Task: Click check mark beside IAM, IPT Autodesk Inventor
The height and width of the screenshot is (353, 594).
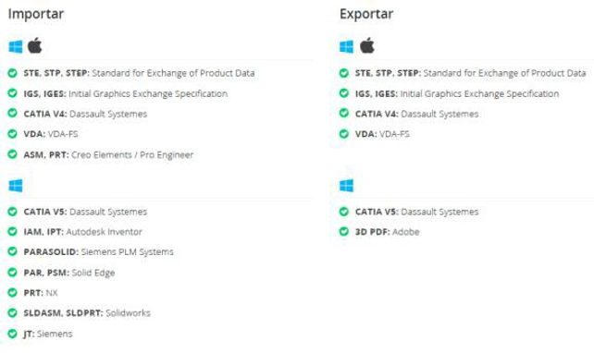Action: [x=13, y=231]
